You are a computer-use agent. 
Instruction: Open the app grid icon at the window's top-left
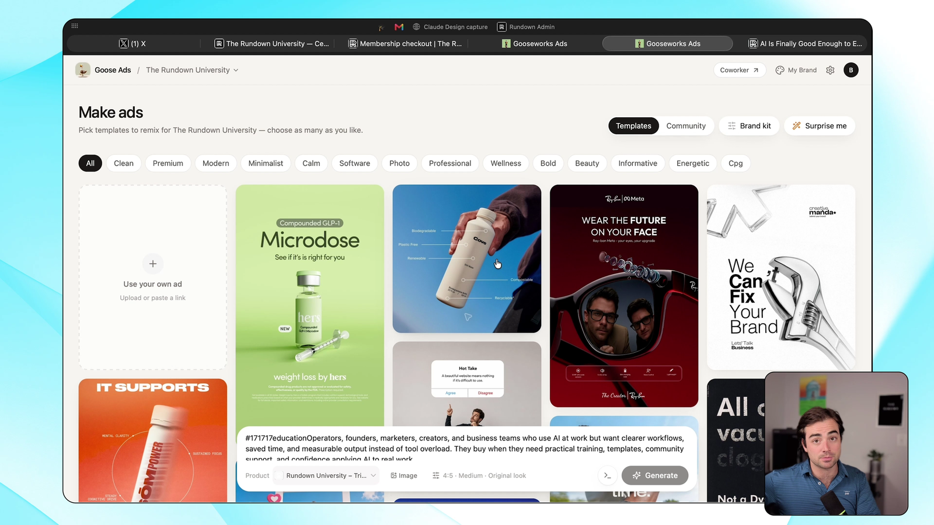[x=75, y=26]
